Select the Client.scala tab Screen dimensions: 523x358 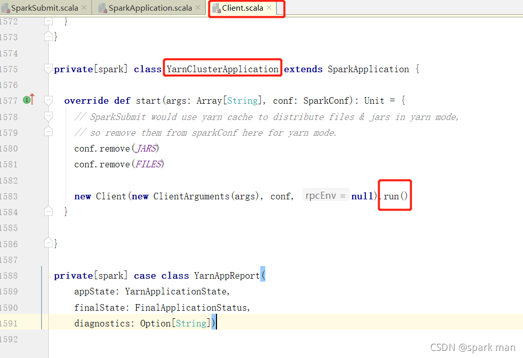242,8
